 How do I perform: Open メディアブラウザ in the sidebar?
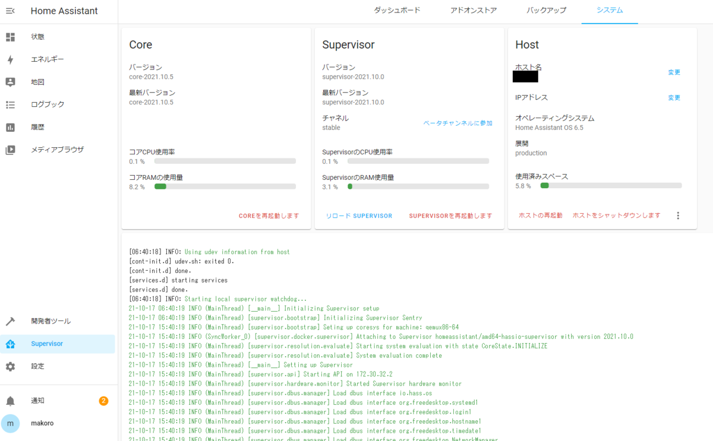[58, 150]
